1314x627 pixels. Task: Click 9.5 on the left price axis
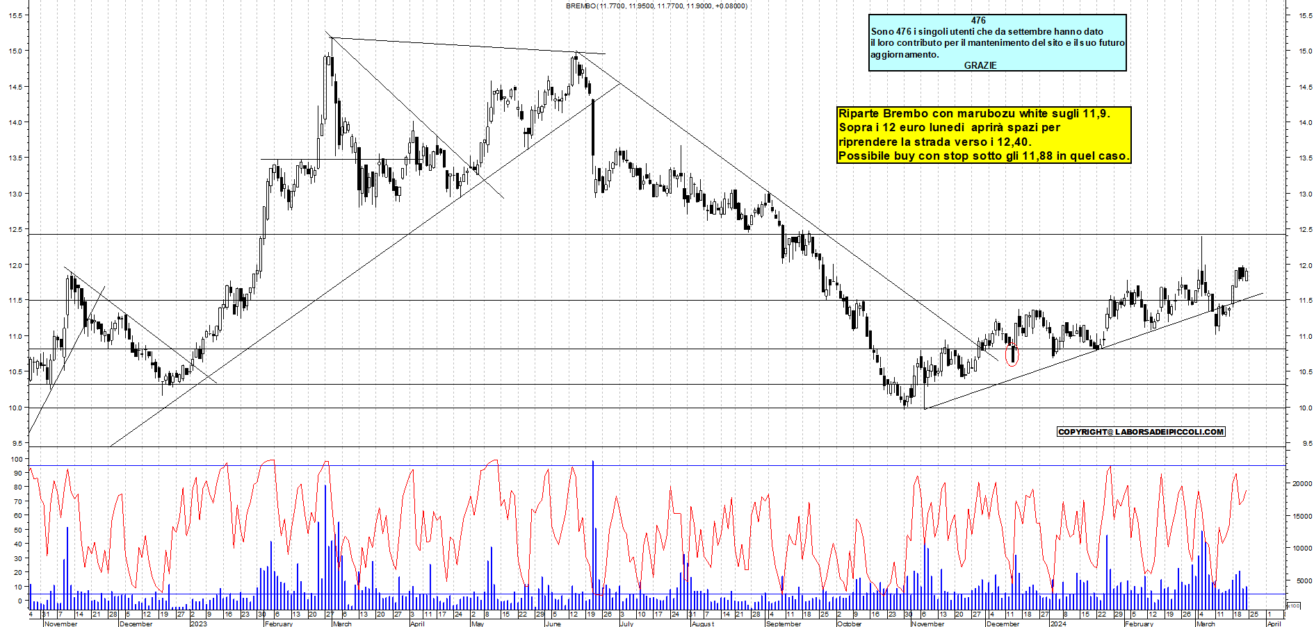pos(17,443)
